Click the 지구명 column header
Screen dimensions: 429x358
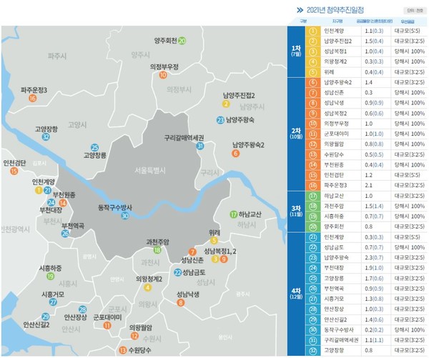click(x=333, y=22)
